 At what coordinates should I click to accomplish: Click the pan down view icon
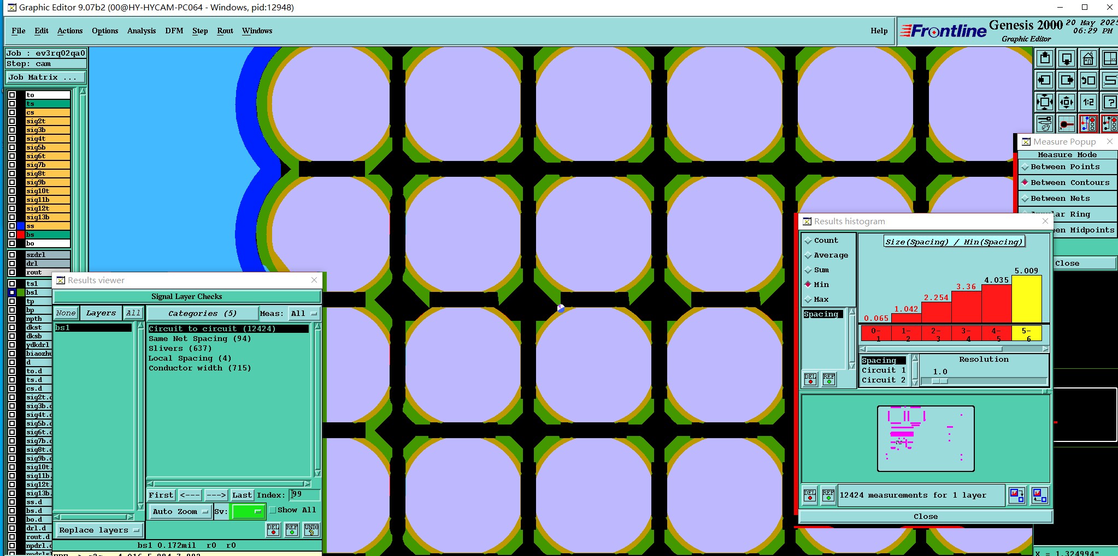(x=1067, y=58)
